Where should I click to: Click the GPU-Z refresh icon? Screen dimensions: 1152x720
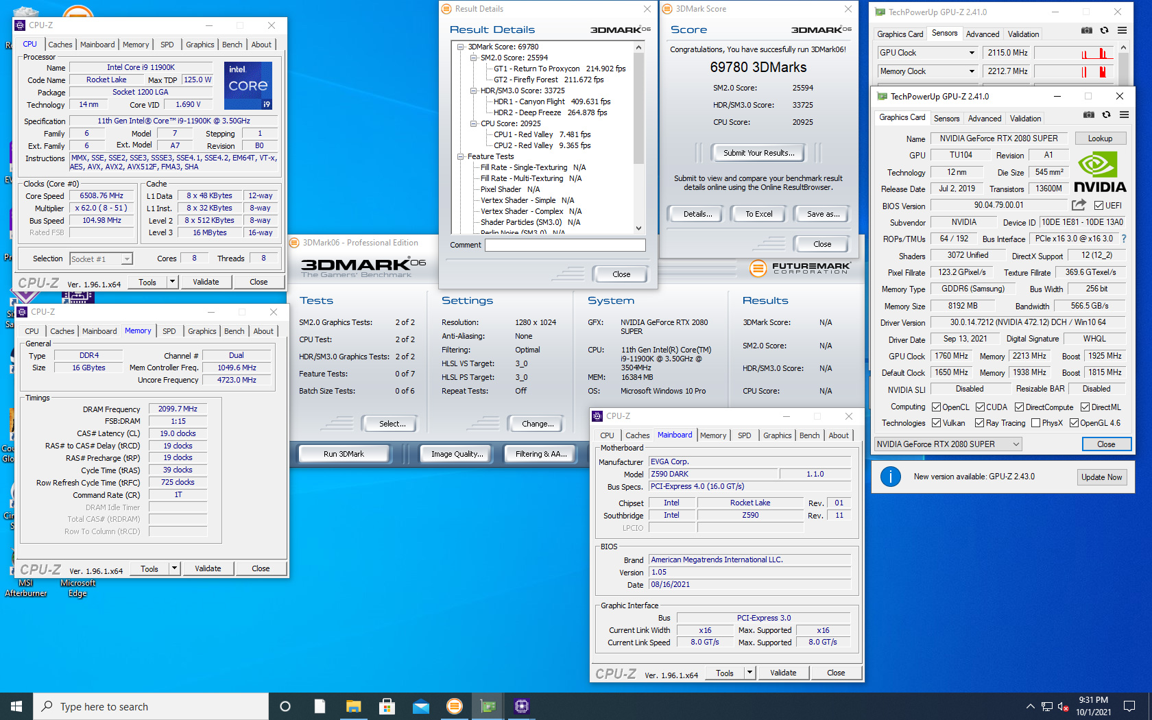1106,115
